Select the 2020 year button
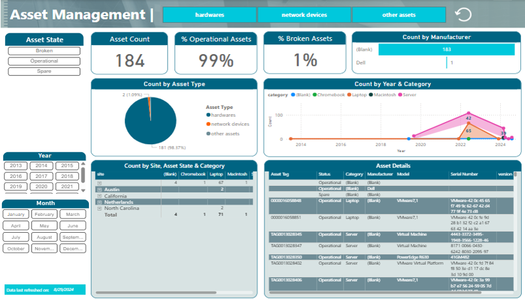The image size is (525, 300). [42, 187]
